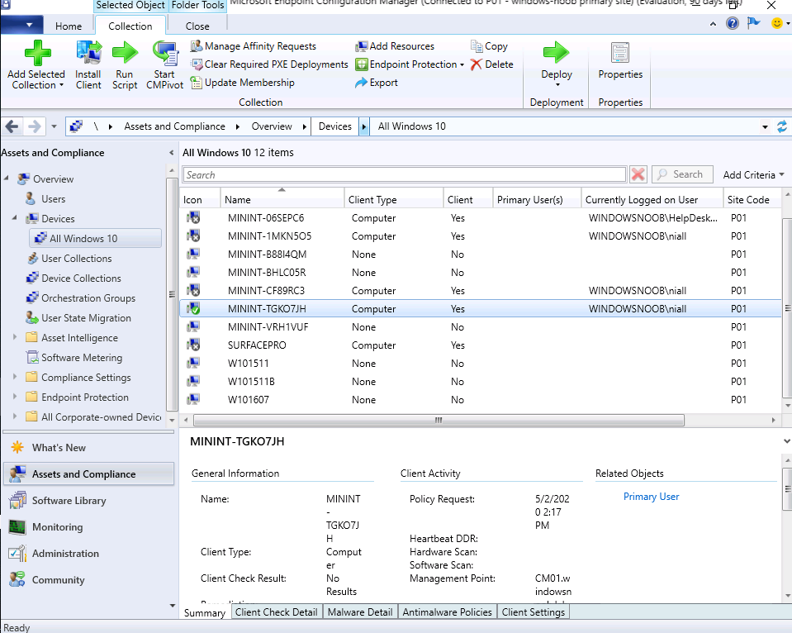Select Device Collections in the tree
Screen dimensions: 792x633
click(x=81, y=278)
